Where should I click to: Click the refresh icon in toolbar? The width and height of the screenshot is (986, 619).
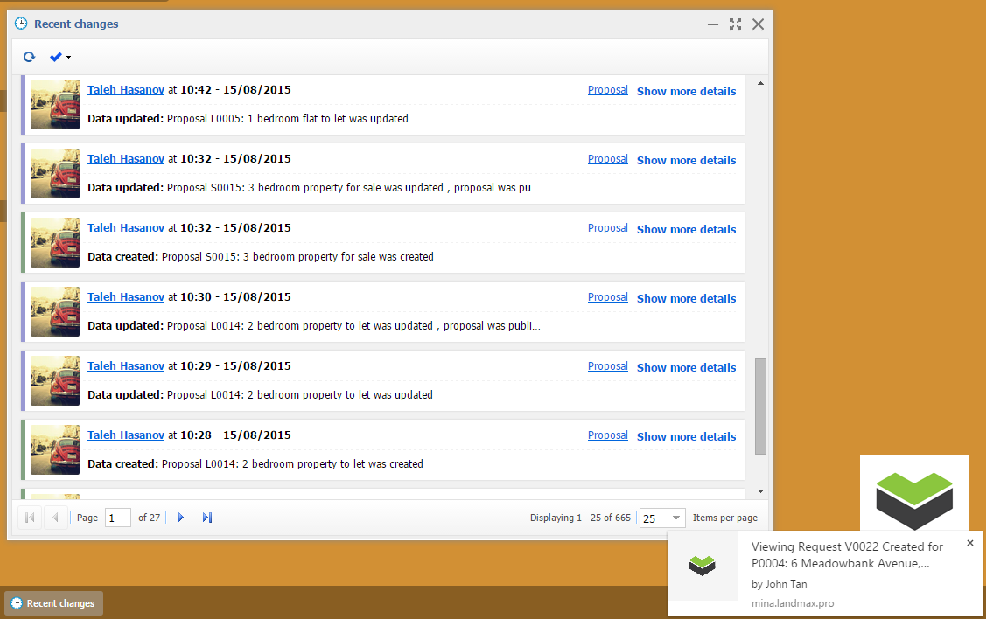(x=29, y=58)
